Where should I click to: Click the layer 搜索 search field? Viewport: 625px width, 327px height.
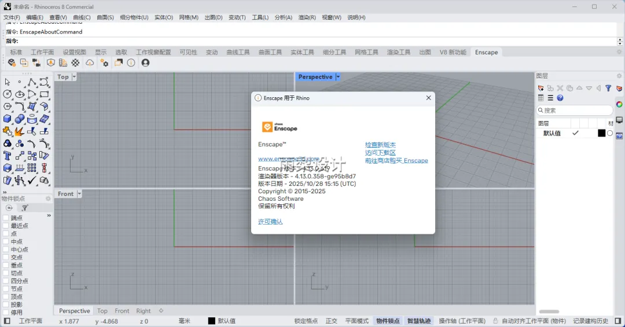click(575, 111)
